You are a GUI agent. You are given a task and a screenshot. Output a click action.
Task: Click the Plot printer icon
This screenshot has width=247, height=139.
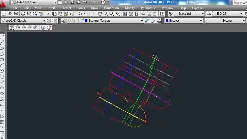pos(23,14)
